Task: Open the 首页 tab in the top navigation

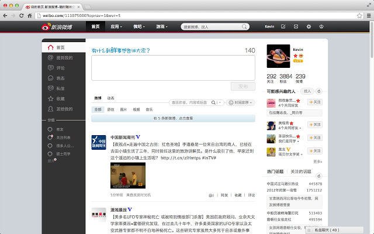Action: point(95,26)
